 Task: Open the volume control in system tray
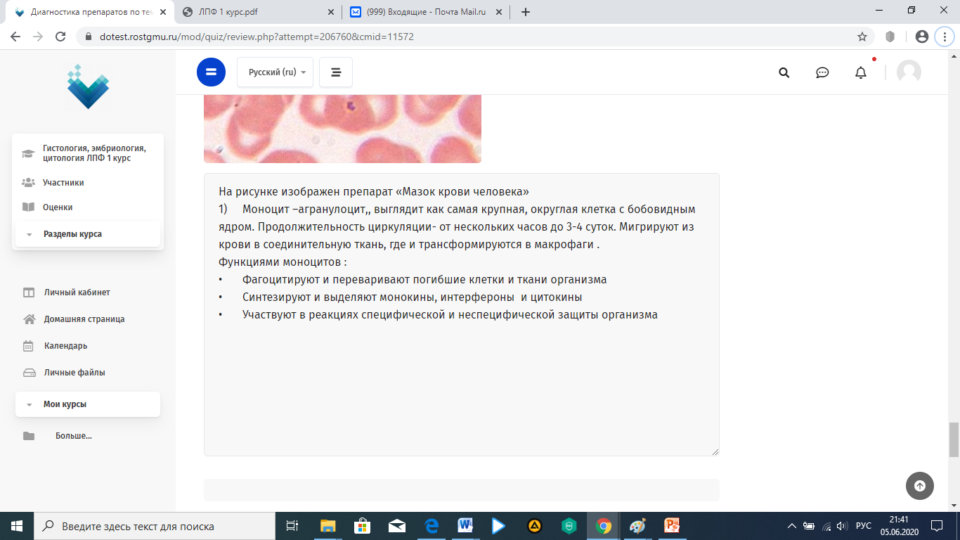pos(842,526)
